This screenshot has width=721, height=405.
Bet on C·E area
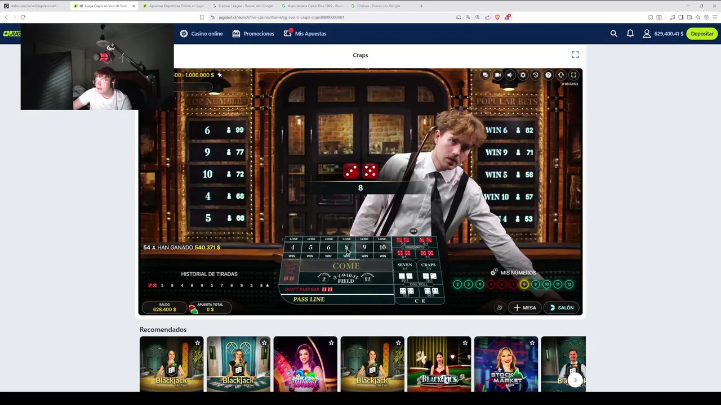420,301
